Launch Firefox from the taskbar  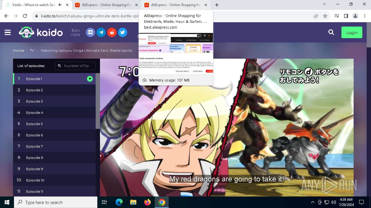[148, 202]
